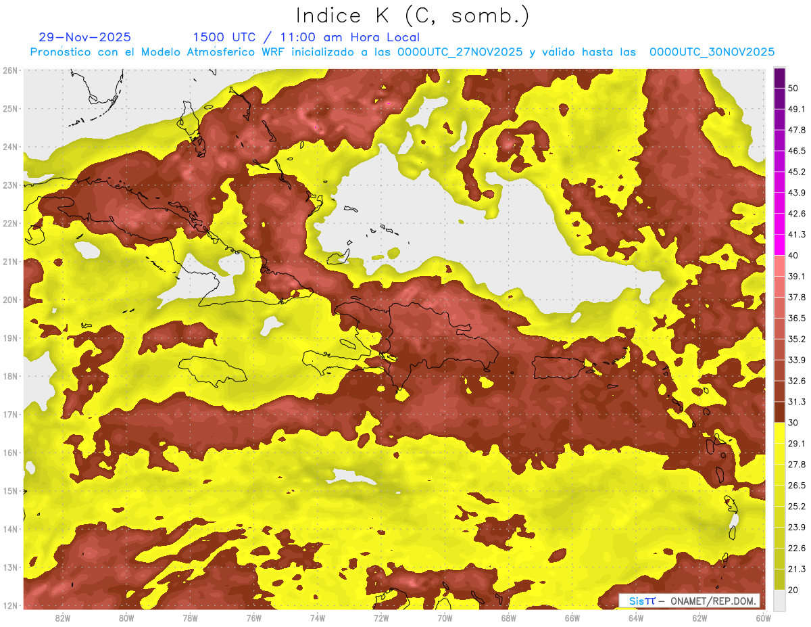Select the yellow swatch between 29.1 and 30
The height and width of the screenshot is (627, 811).
779,434
